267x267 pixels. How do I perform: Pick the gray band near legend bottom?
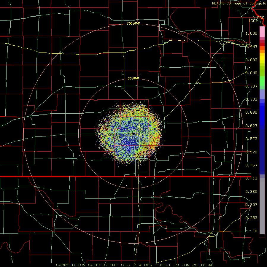click(262, 206)
